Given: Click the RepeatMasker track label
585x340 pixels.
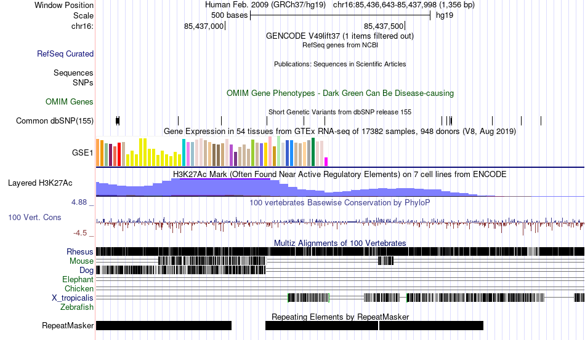Looking at the screenshot, I should (x=68, y=325).
